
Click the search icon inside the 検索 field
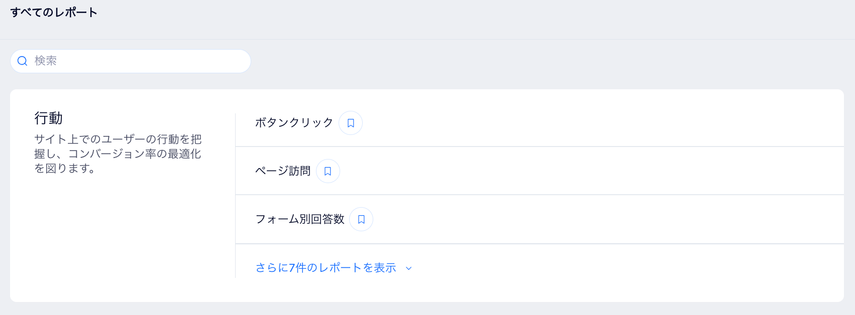click(22, 61)
